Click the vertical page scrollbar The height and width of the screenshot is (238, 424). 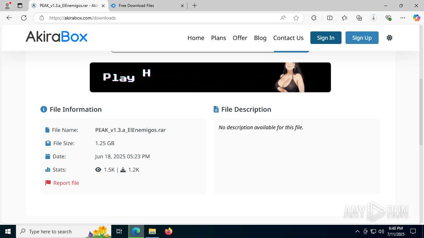(x=421, y=112)
